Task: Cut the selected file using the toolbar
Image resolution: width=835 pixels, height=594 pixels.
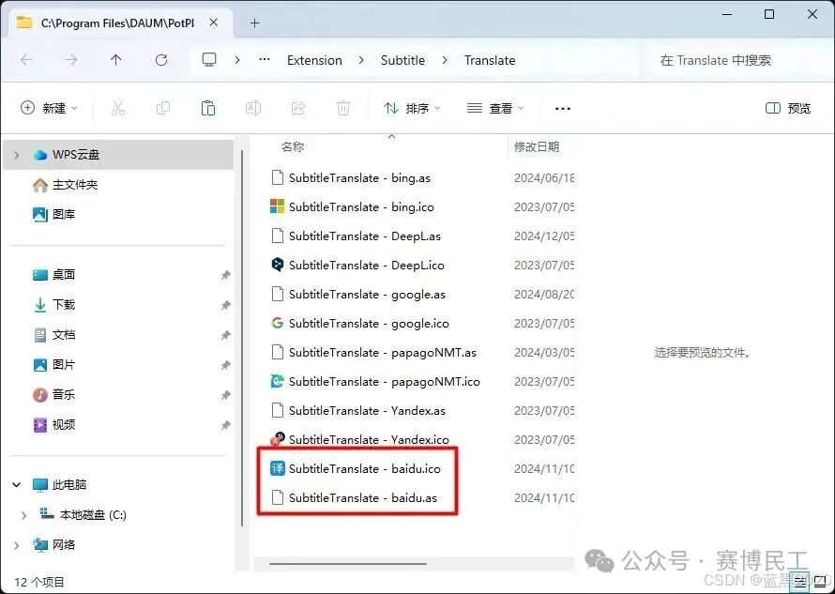Action: click(x=118, y=107)
